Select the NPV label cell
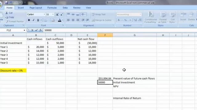The image size is (197, 110). (135, 86)
